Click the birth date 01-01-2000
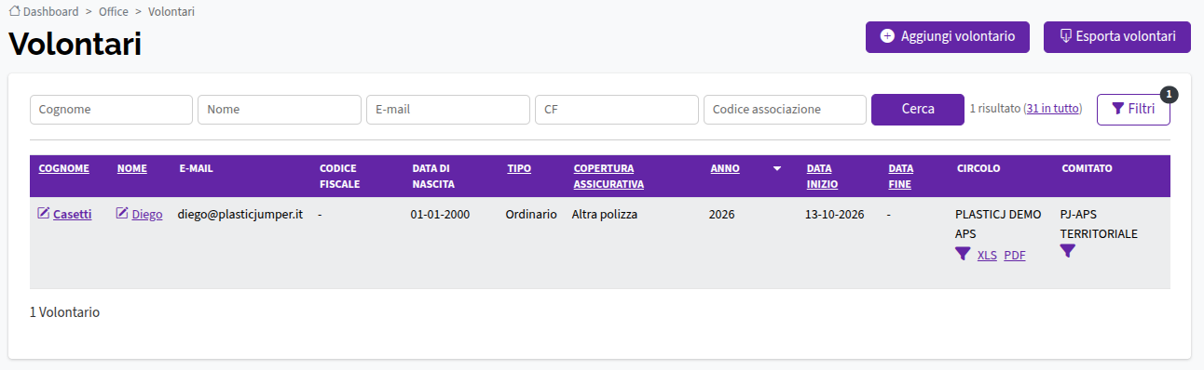 pos(440,215)
